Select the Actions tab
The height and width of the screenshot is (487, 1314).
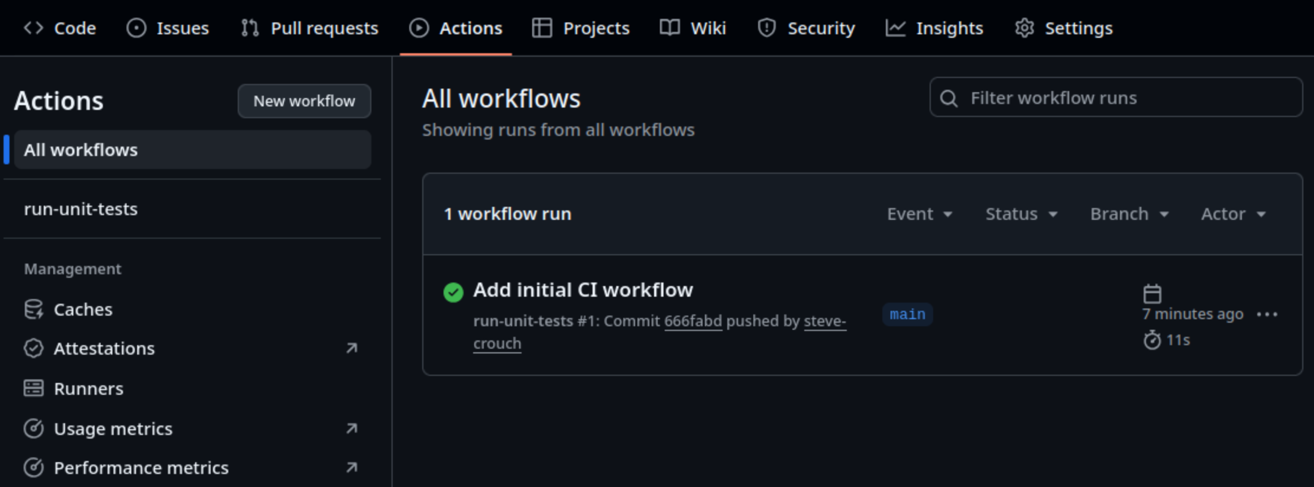point(456,28)
